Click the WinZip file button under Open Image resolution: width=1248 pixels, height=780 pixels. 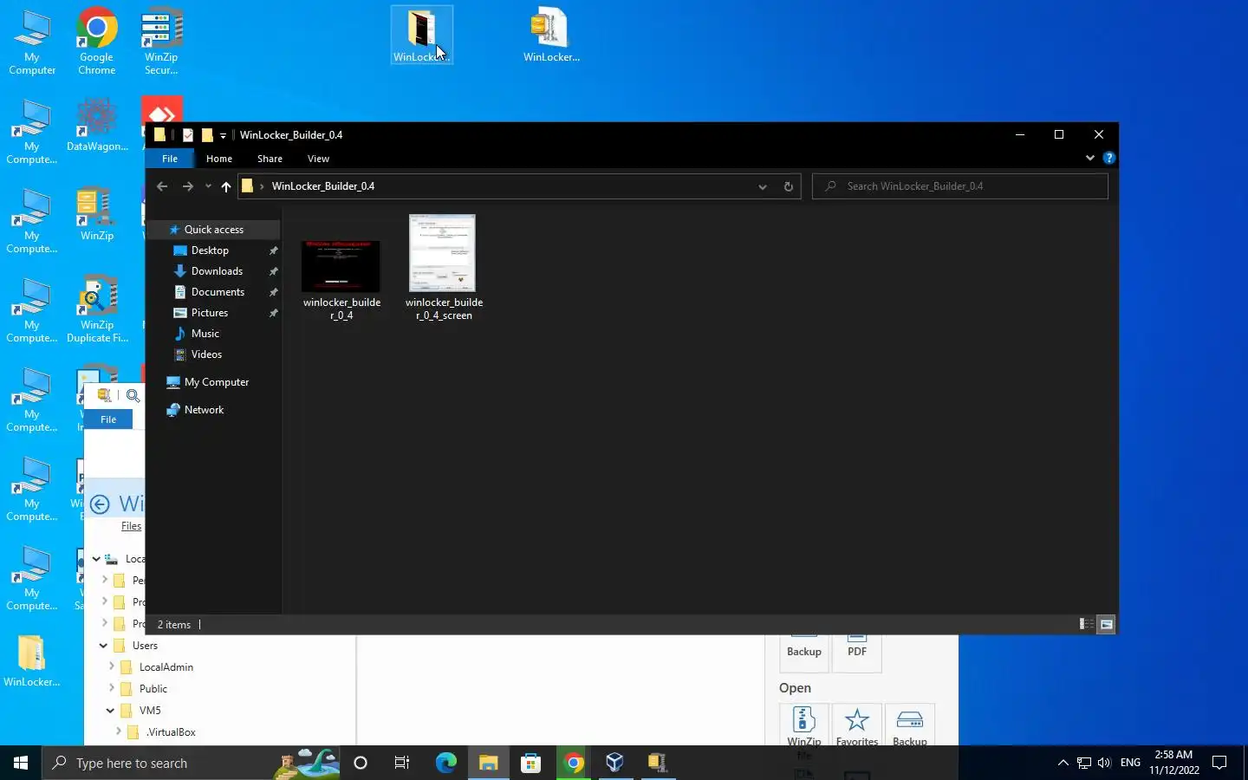click(x=804, y=726)
